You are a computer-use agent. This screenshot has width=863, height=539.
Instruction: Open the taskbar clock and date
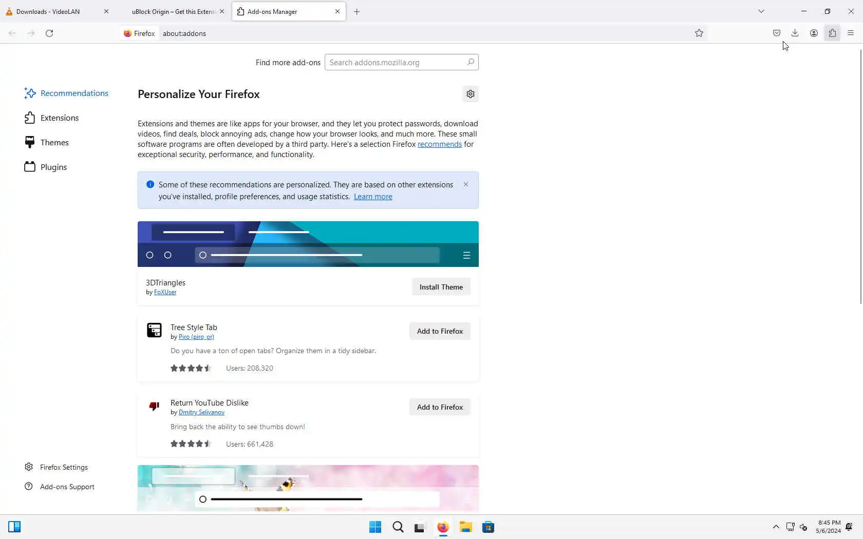pos(828,527)
